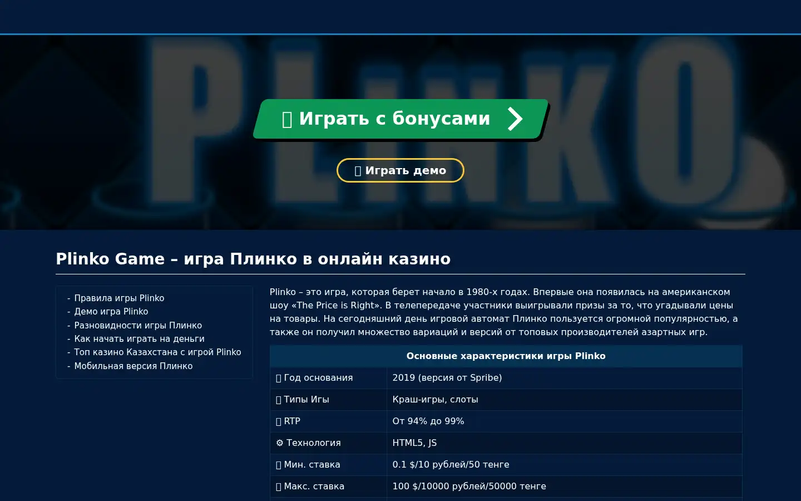Click the 'Типы Игры' table cell
Screen dimensions: 801x501
click(328, 400)
